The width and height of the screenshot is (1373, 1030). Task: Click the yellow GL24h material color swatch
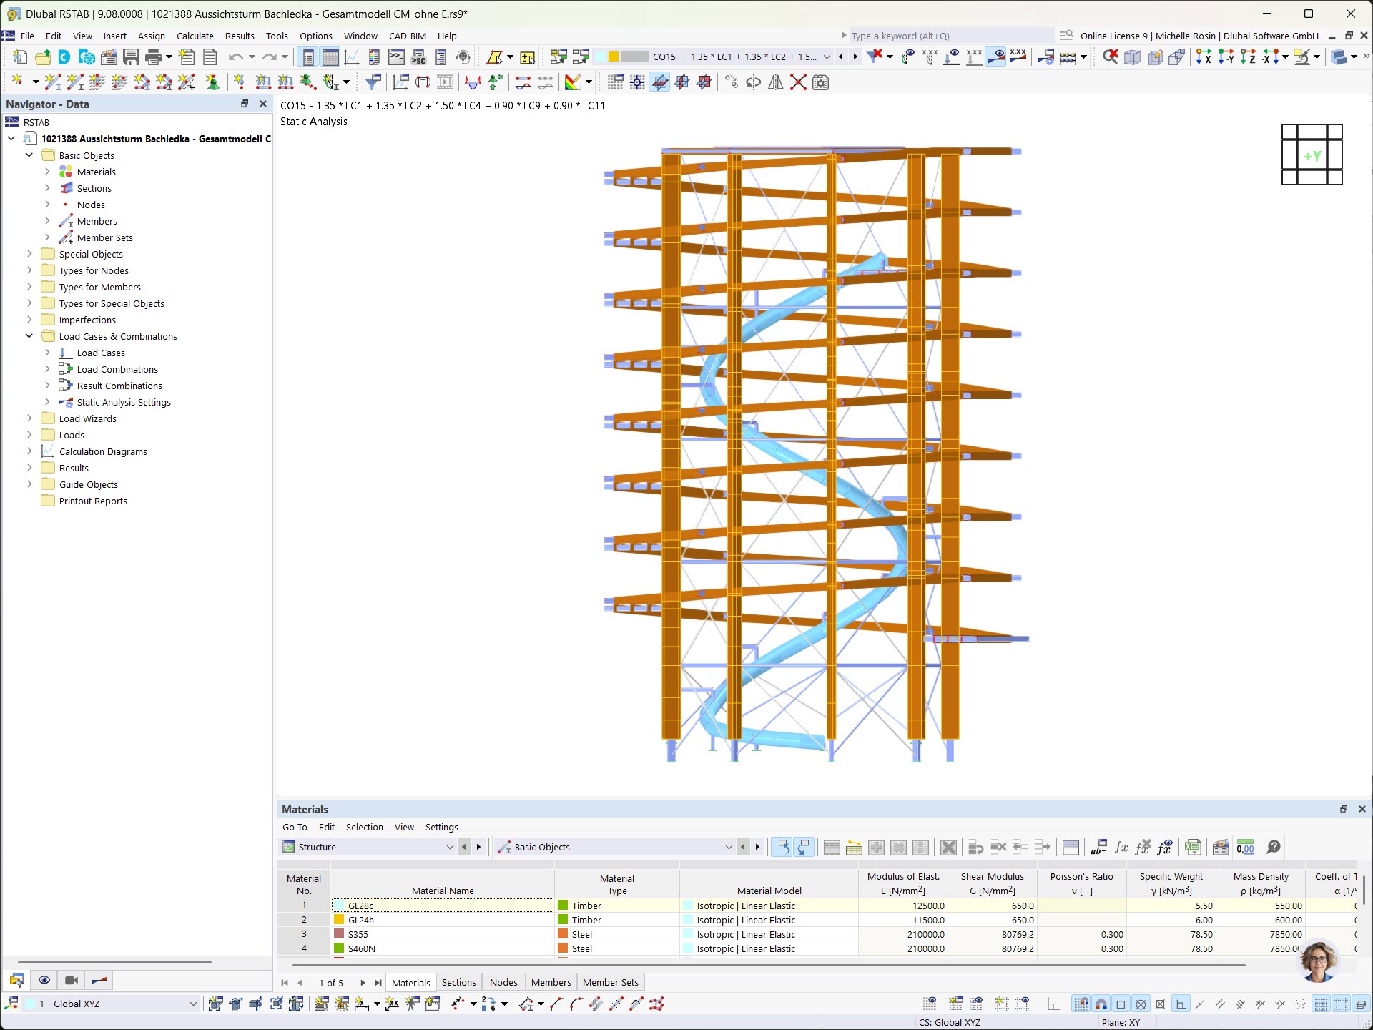coord(339,920)
